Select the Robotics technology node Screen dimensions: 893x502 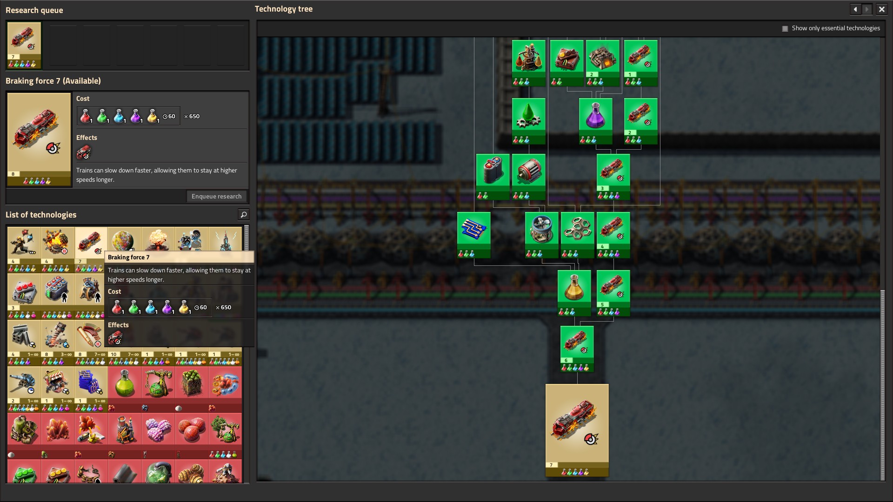tap(542, 235)
